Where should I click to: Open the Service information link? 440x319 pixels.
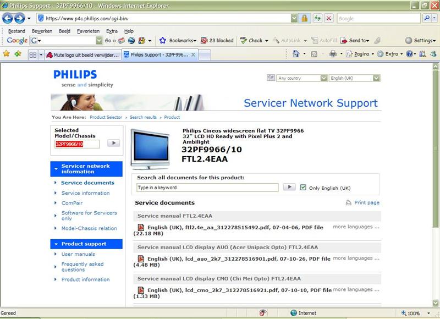click(86, 193)
